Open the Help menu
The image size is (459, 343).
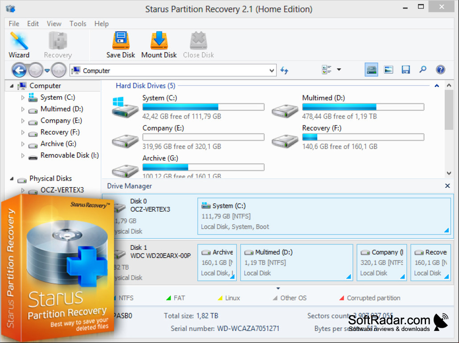(x=101, y=24)
